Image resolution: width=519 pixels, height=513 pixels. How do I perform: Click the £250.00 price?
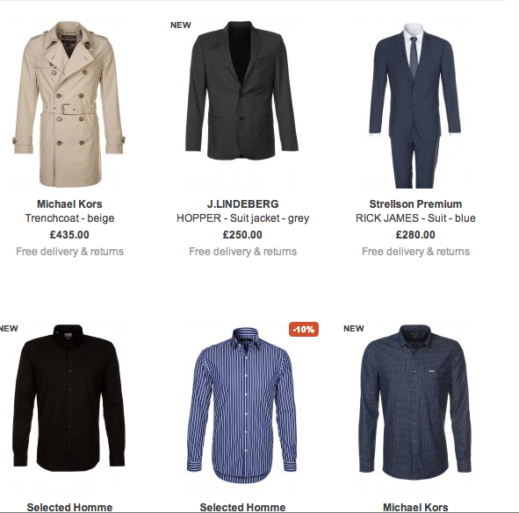pos(242,235)
